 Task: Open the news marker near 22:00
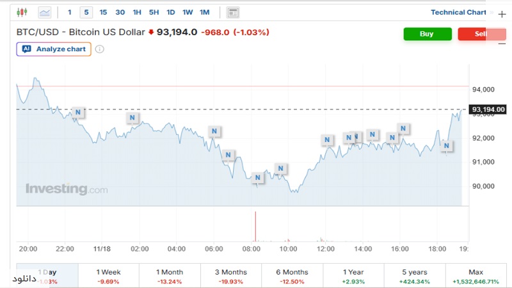[78, 113]
